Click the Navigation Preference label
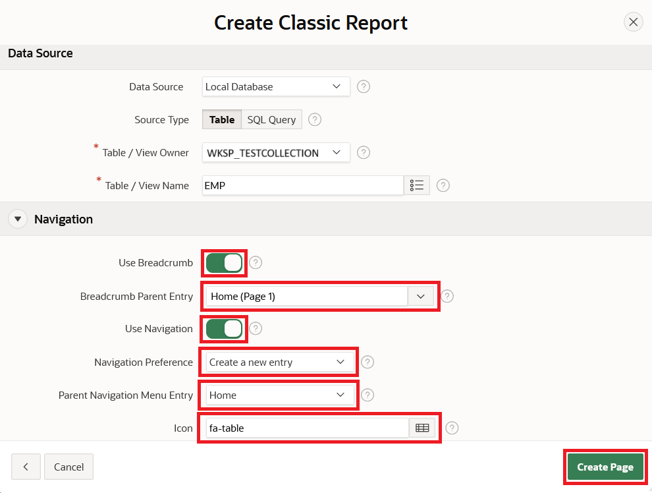The height and width of the screenshot is (493, 652). coord(144,362)
